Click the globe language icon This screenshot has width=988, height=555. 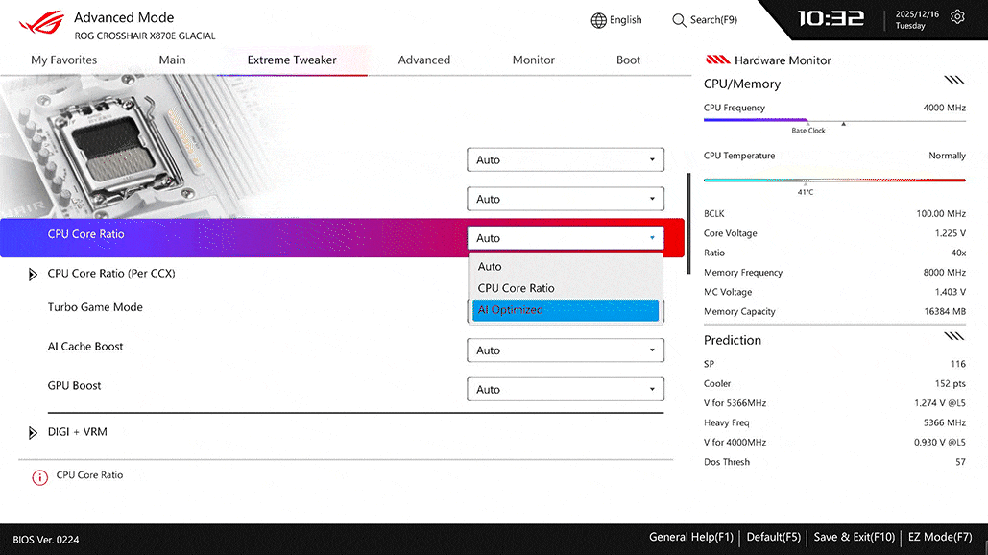tap(598, 20)
